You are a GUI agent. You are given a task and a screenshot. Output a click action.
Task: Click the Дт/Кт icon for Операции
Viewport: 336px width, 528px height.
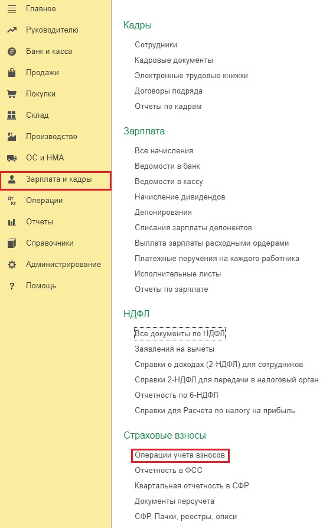tap(12, 201)
